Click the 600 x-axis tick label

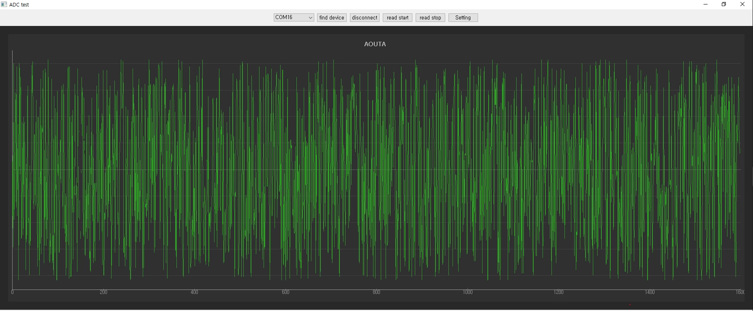pos(285,292)
